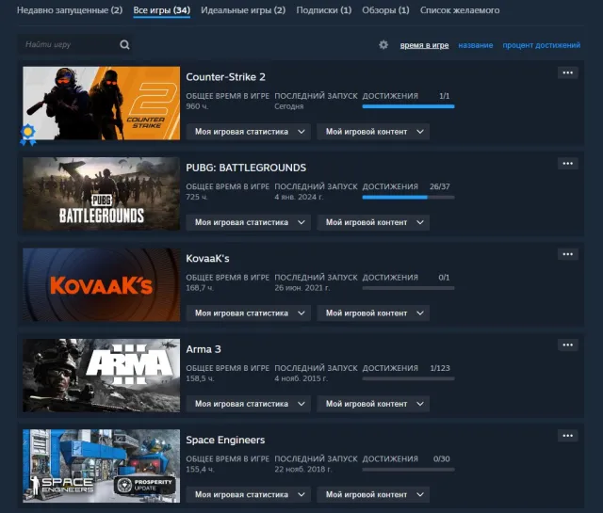Expand Мой игровой контент for Space Engineers

pyautogui.click(x=373, y=494)
